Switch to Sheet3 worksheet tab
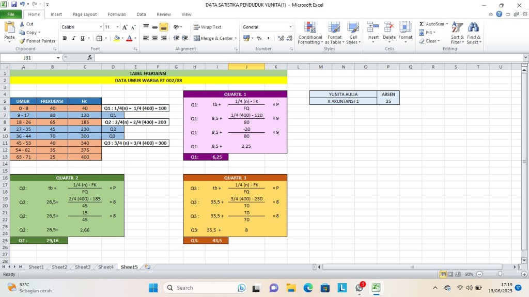 click(x=83, y=267)
